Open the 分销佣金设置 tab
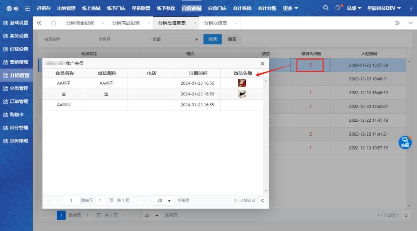The width and height of the screenshot is (417, 231). 80,23
